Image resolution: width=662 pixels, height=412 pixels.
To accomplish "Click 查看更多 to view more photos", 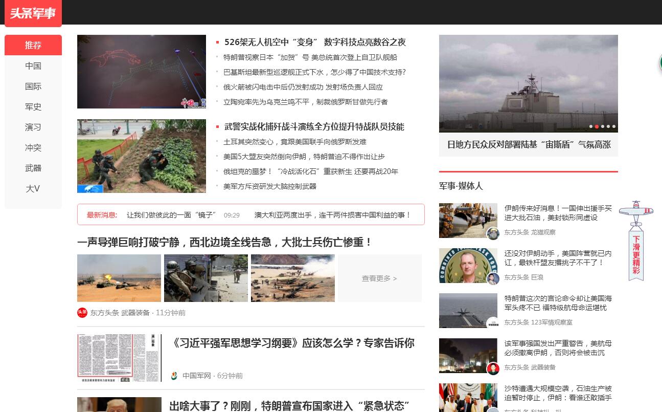I will pos(379,278).
